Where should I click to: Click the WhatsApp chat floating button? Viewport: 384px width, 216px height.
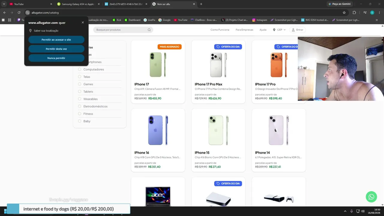[x=371, y=197]
